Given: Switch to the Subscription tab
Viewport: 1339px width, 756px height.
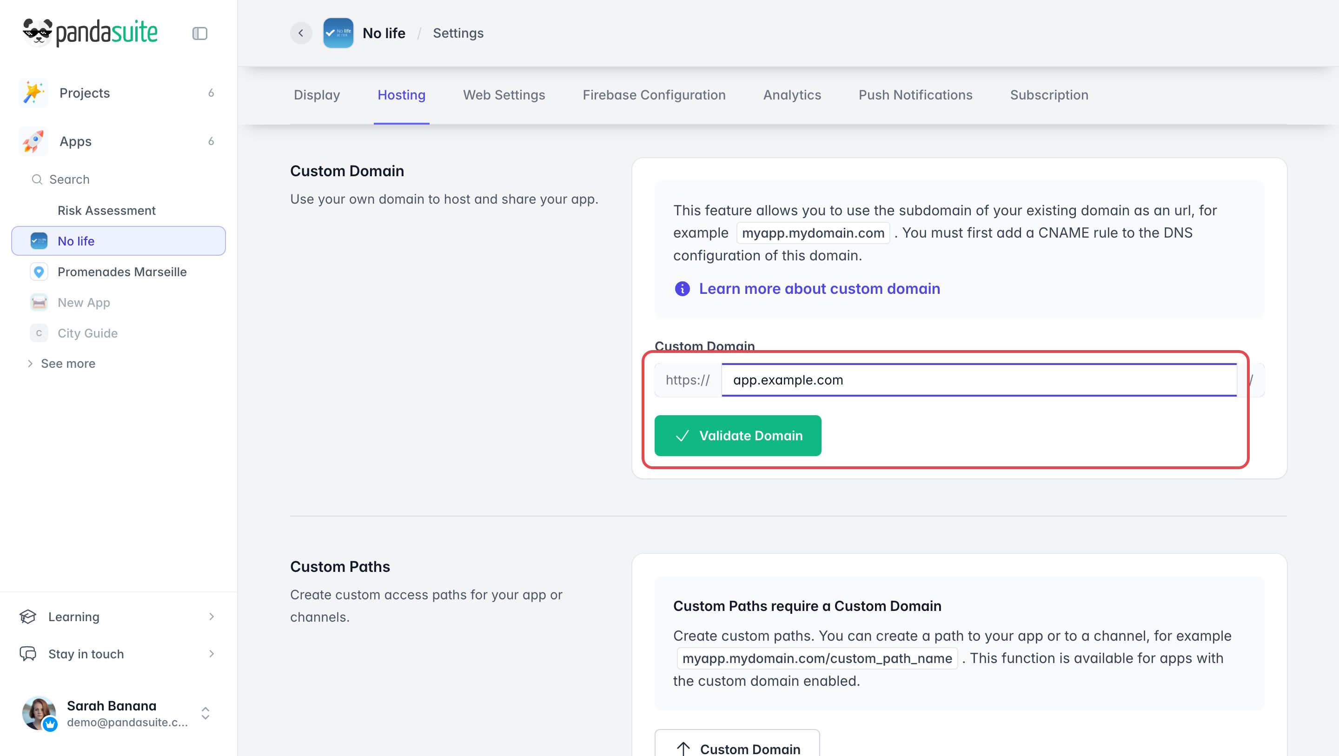Looking at the screenshot, I should click(x=1049, y=95).
